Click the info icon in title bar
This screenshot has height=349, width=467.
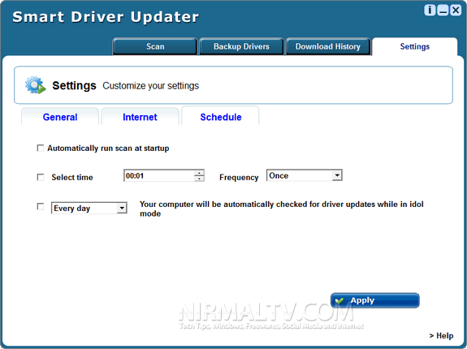pos(430,11)
